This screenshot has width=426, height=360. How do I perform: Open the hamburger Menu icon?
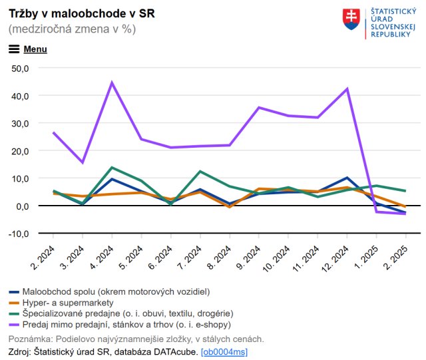tap(14, 49)
